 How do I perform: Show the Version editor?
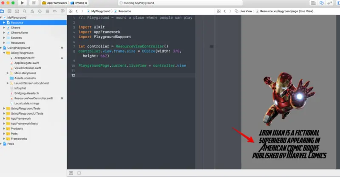tap(330, 3)
